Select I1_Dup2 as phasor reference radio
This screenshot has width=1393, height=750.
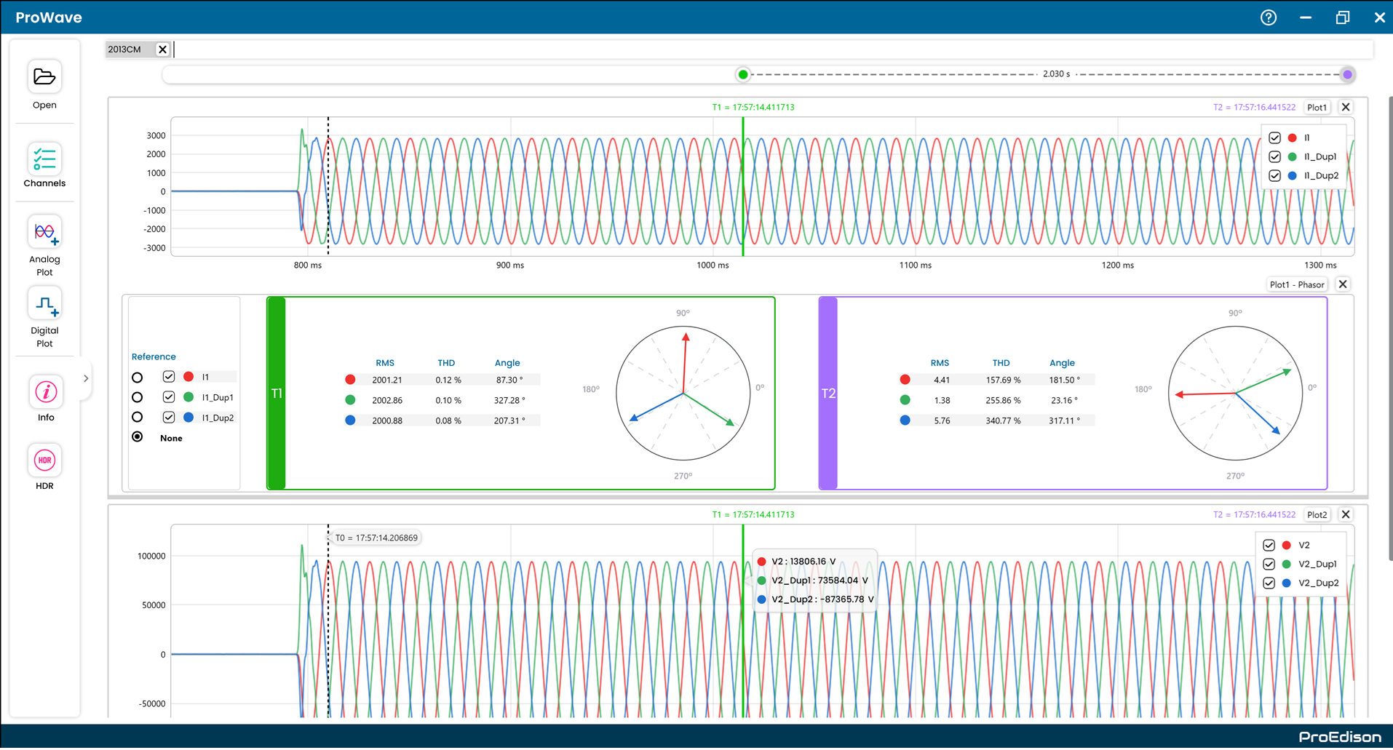pyautogui.click(x=137, y=417)
